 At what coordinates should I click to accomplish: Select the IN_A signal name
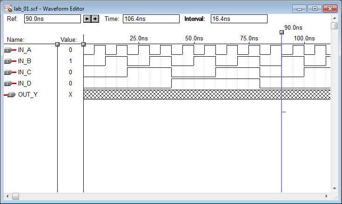[25, 50]
